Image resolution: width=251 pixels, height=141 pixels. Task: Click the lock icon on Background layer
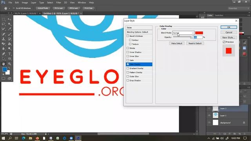click(244, 123)
